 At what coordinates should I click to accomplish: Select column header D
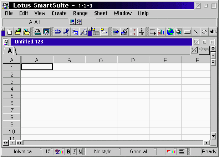[x=133, y=60]
